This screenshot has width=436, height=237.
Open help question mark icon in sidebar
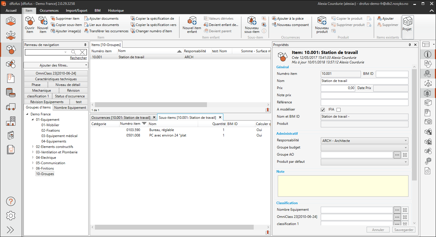click(x=11, y=202)
